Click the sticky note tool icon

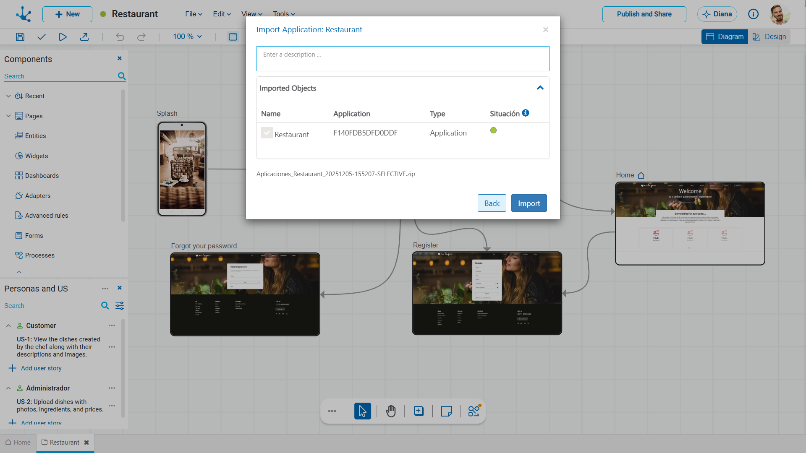(446, 411)
